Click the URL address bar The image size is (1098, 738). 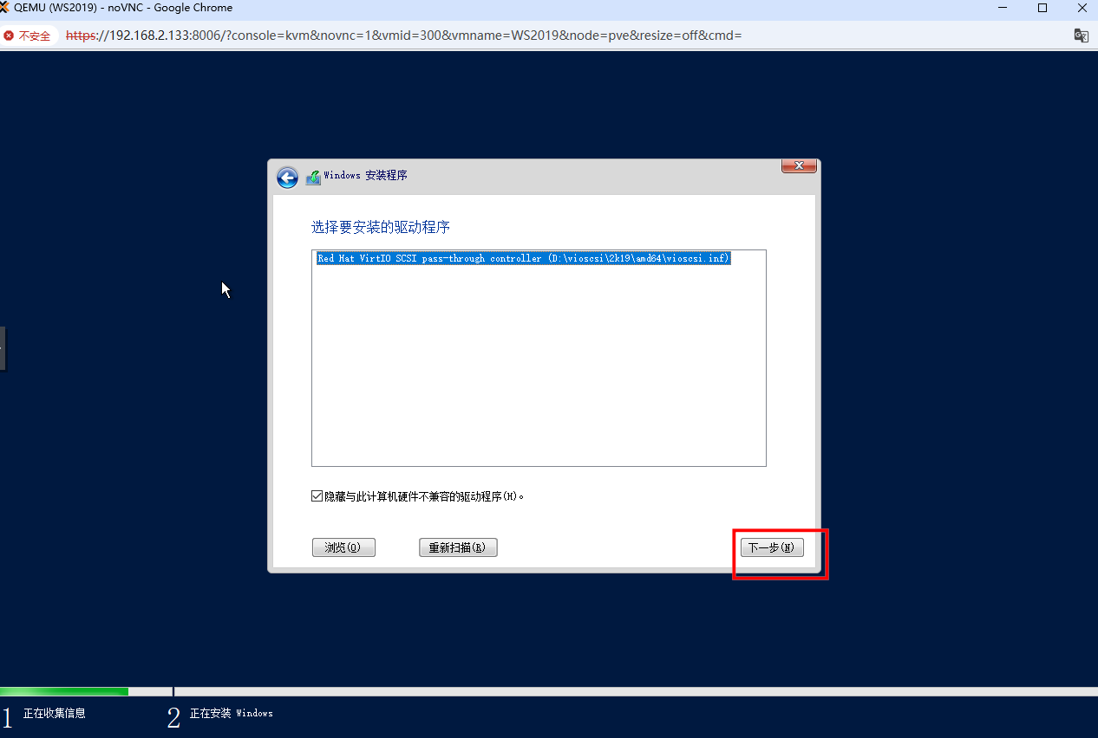click(403, 36)
